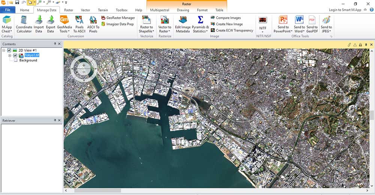Click the NITF icon
The width and height of the screenshot is (375, 195).
(263, 20)
